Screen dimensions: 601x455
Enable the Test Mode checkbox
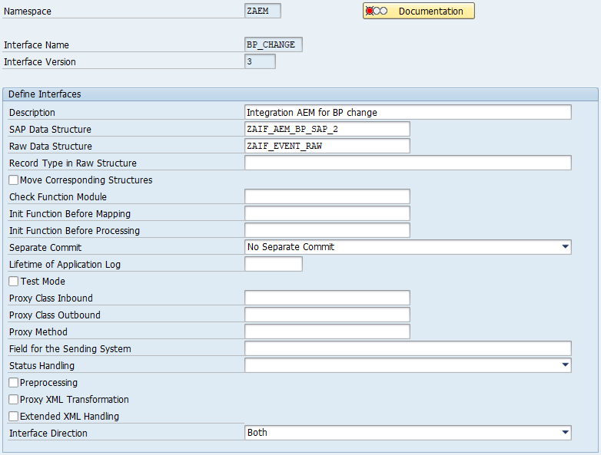13,282
